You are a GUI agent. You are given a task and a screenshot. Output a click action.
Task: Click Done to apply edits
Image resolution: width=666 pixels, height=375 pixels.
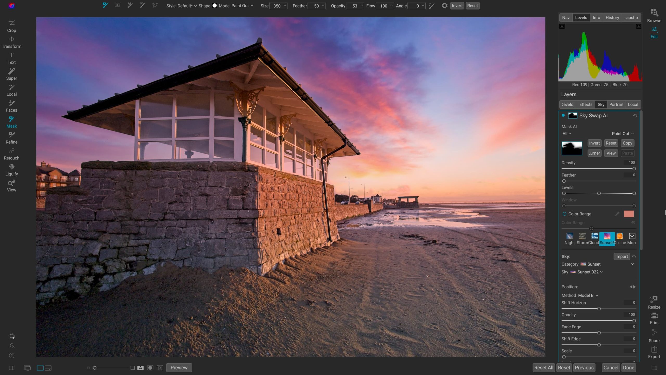(629, 367)
